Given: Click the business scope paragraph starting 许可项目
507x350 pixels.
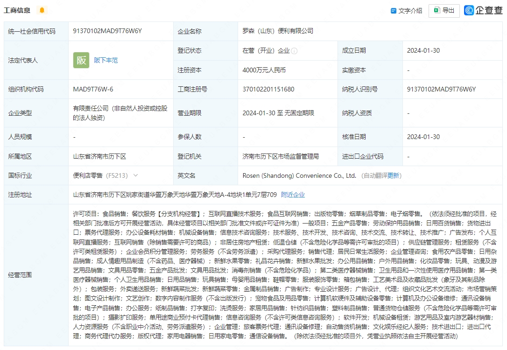Looking at the screenshot, I should pyautogui.click(x=285, y=275).
